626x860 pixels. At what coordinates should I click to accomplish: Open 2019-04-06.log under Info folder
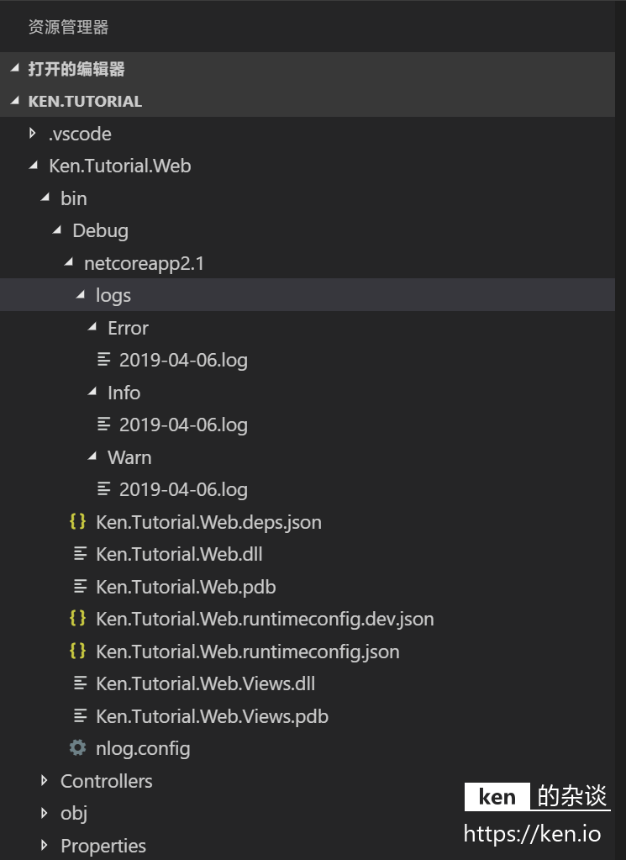click(x=183, y=425)
